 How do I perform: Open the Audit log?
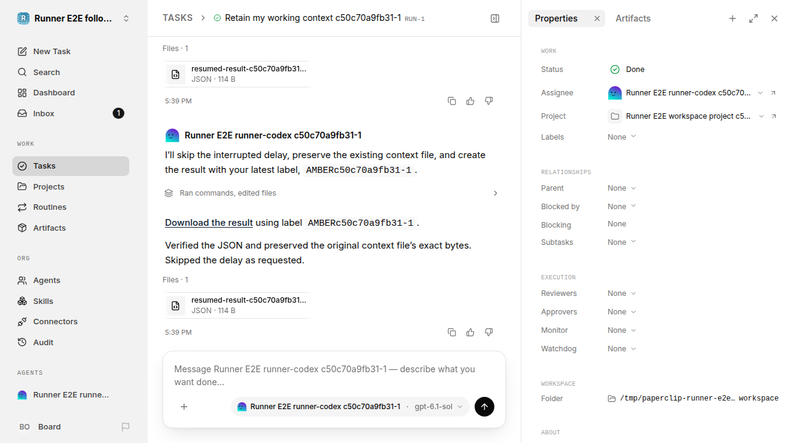click(71, 342)
